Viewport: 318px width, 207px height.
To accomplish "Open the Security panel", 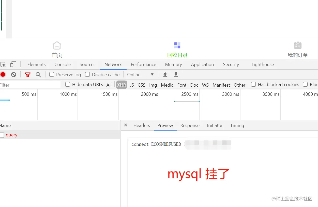I will [x=231, y=65].
